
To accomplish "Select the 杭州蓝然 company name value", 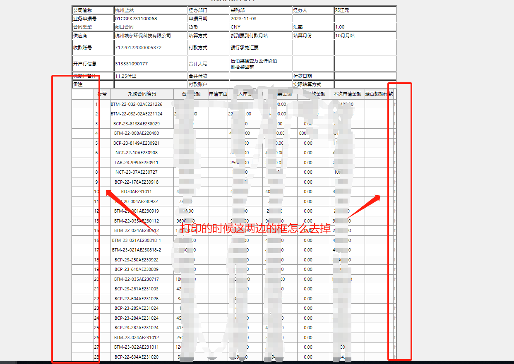I will coord(125,10).
